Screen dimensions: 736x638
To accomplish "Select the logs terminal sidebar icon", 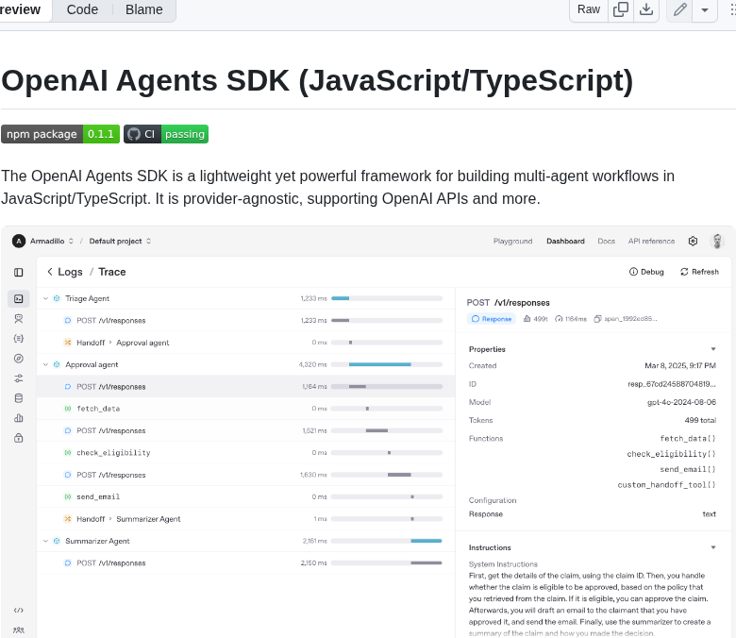I will coord(18,298).
